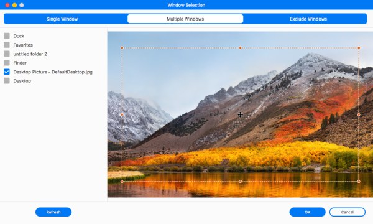Viewport: 373px width, 224px height.
Task: Enable the Favorites checkbox
Action: pos(7,45)
